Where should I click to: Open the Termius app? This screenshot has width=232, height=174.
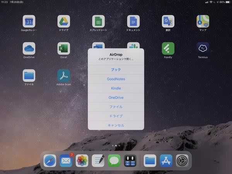point(203,48)
